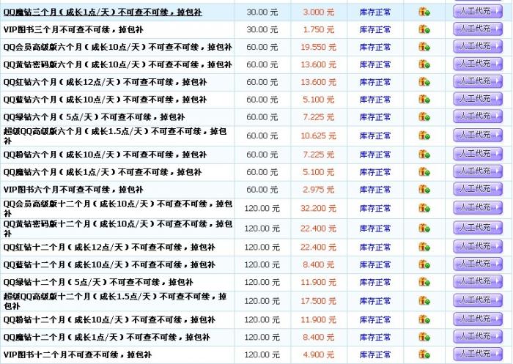Click gift icon in QQ魔钻十二个月 row
513x364 pixels.
(x=424, y=337)
